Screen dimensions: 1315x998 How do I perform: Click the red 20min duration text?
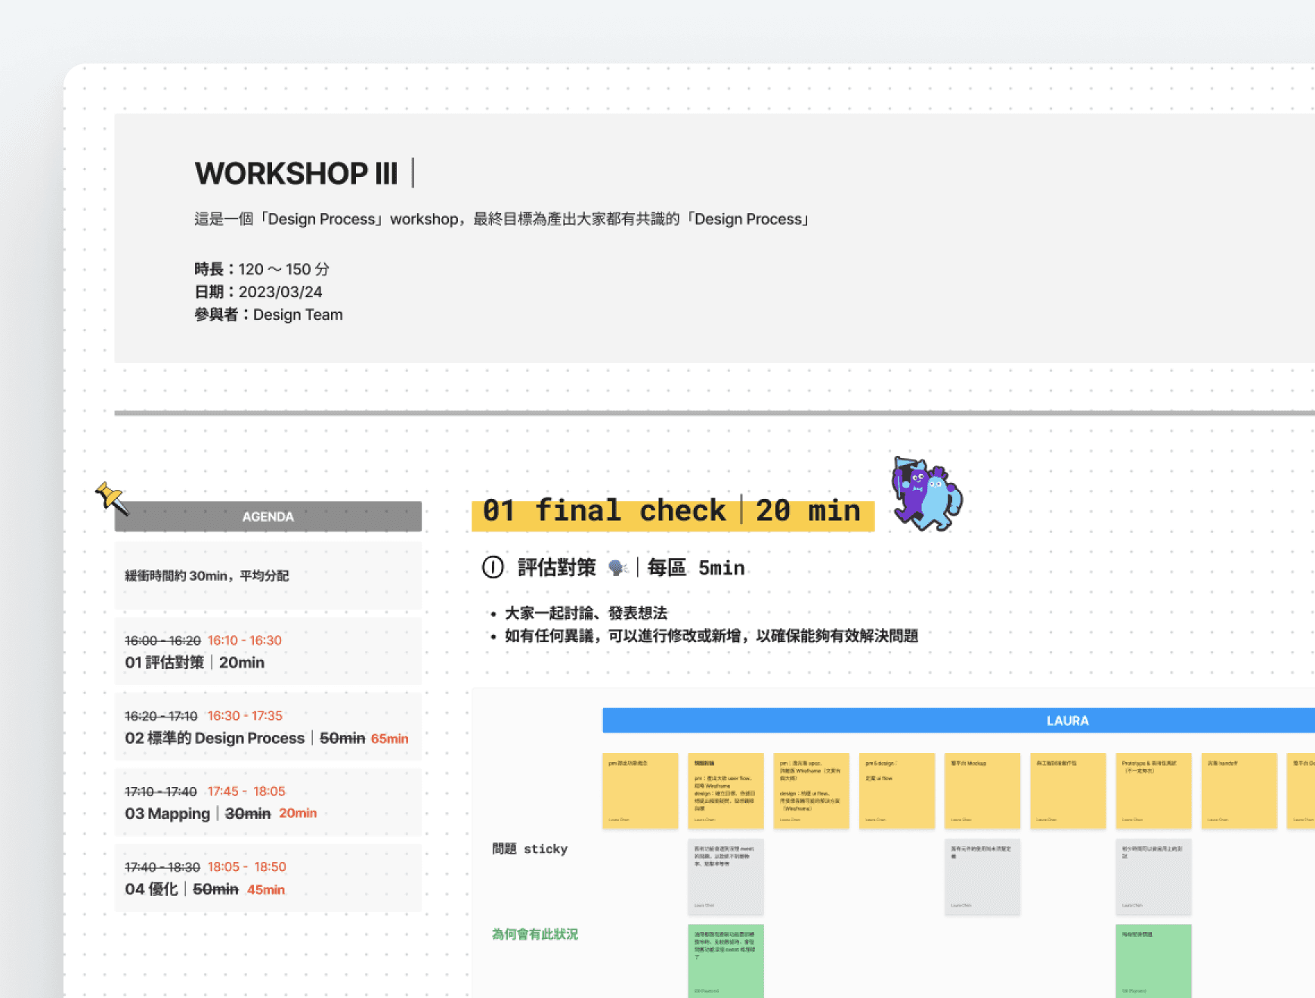[x=298, y=814]
